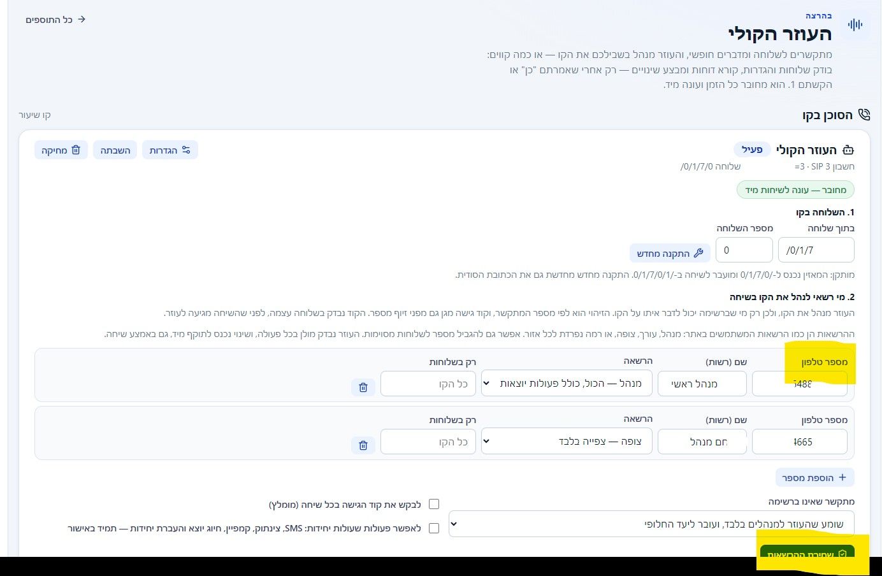Click the robot icon beside the העוזר הקולי card title

848,150
